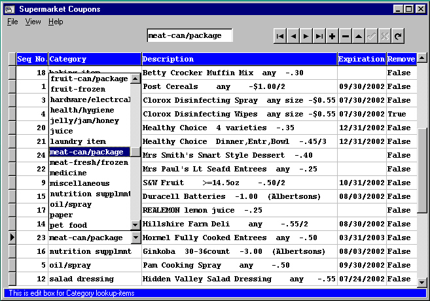
Task: Click the S&W Fruit description cell
Action: point(240,183)
